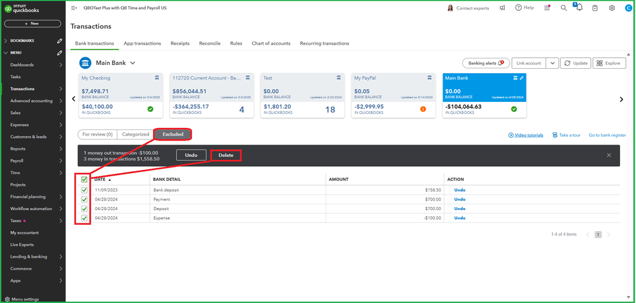The height and width of the screenshot is (303, 636).
Task: Click the + New button
Action: (33, 24)
